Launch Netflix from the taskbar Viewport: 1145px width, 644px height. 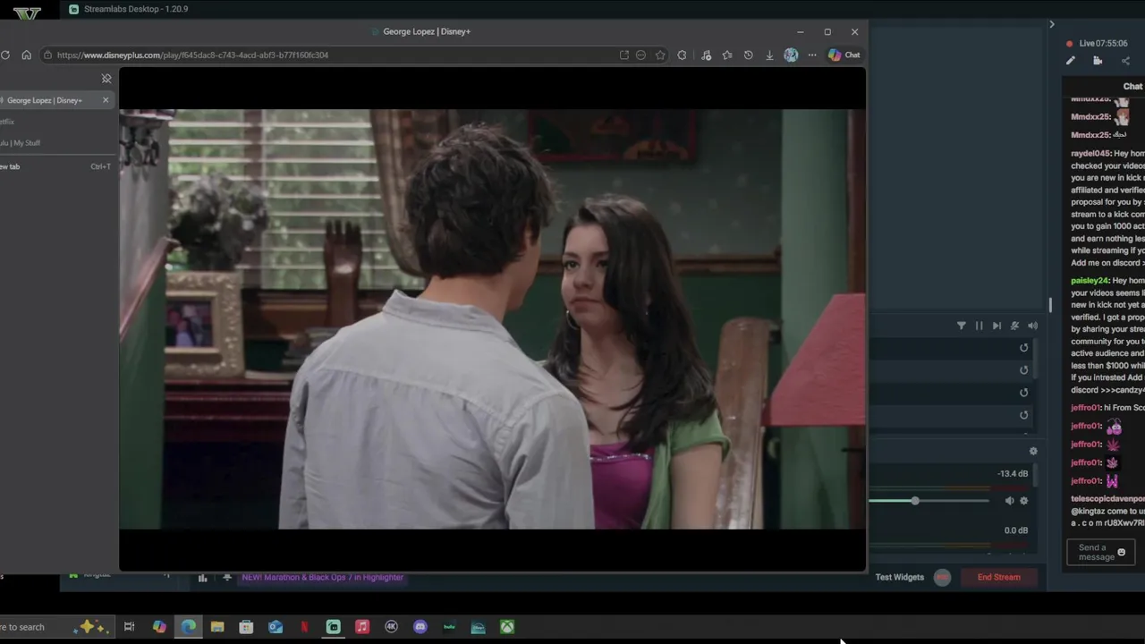[x=304, y=627]
